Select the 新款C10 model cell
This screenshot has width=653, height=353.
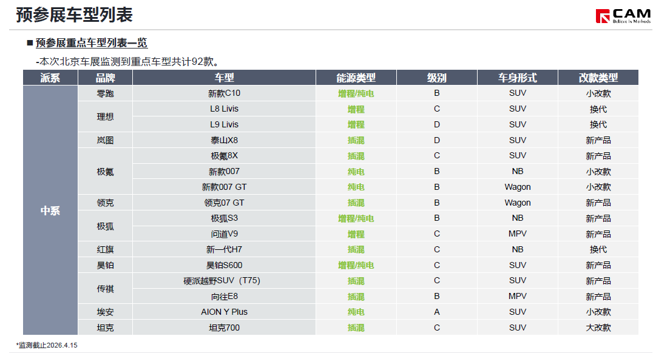[224, 93]
